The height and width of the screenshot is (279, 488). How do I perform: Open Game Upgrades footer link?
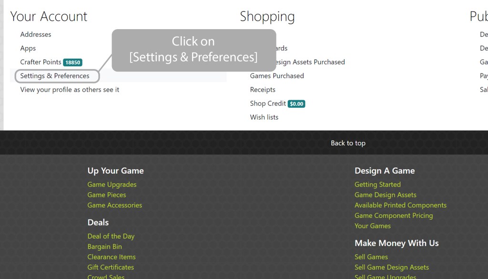tap(112, 185)
